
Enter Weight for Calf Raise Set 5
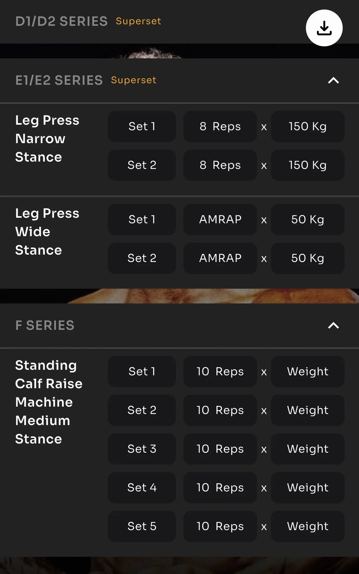point(307,526)
